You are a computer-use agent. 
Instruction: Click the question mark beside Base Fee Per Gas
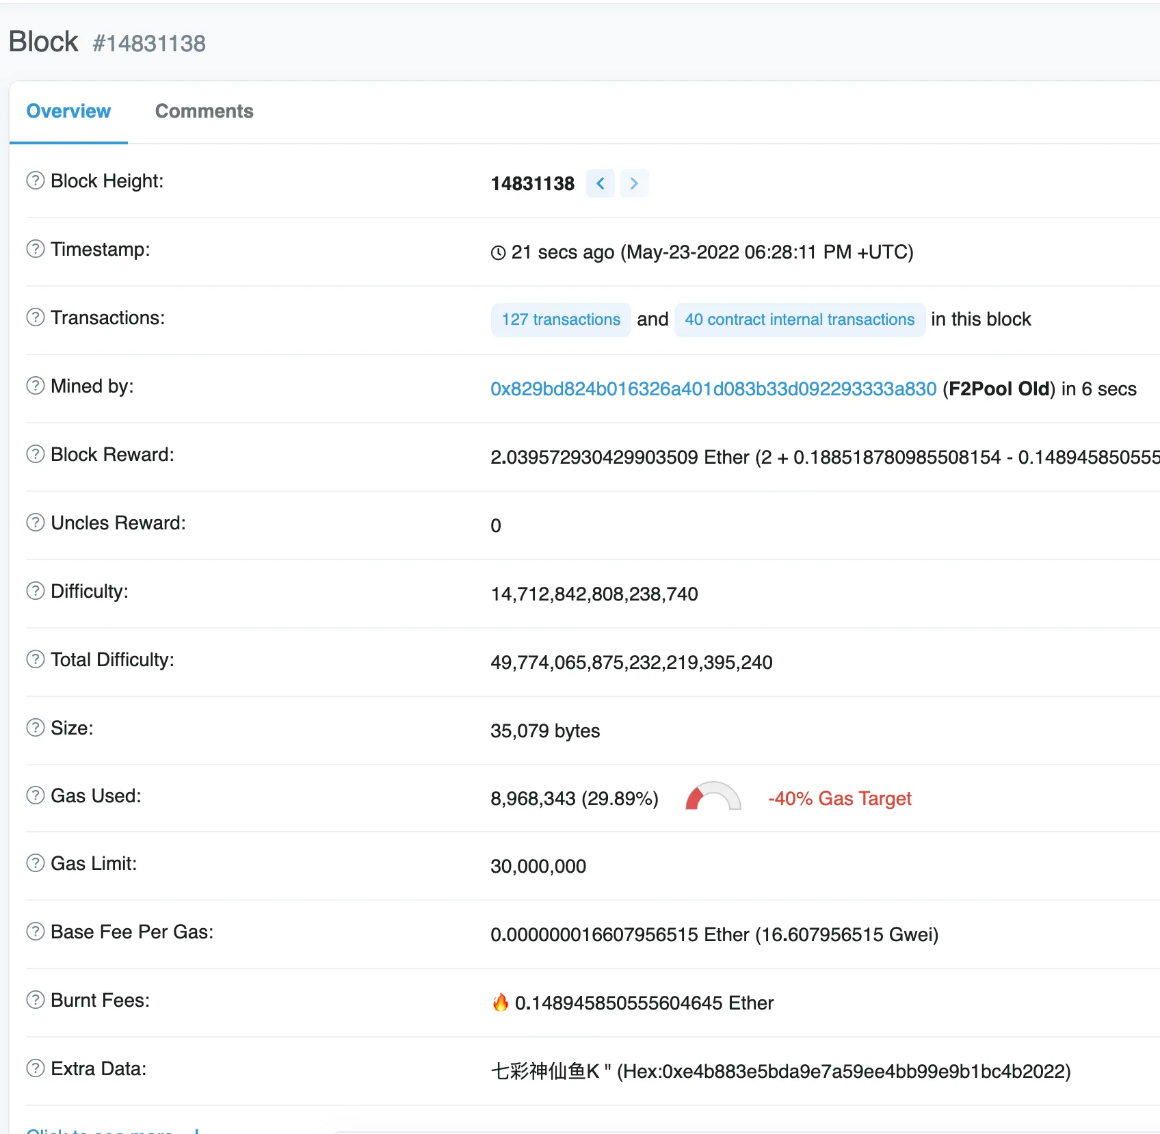[x=36, y=932]
